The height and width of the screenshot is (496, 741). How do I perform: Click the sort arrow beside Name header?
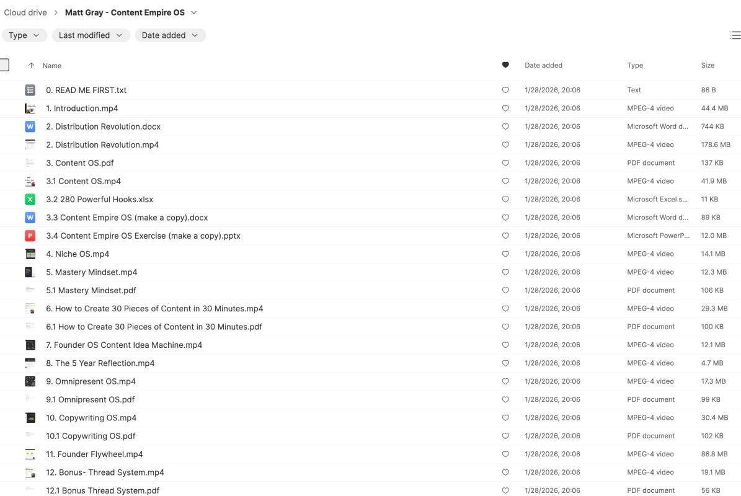click(31, 66)
